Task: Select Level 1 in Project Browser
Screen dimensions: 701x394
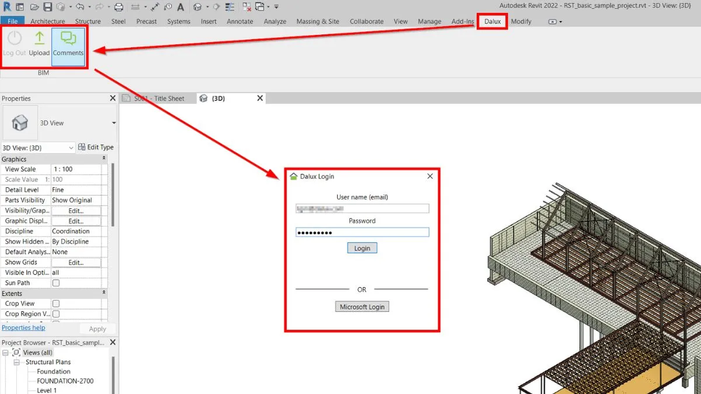Action: point(47,390)
